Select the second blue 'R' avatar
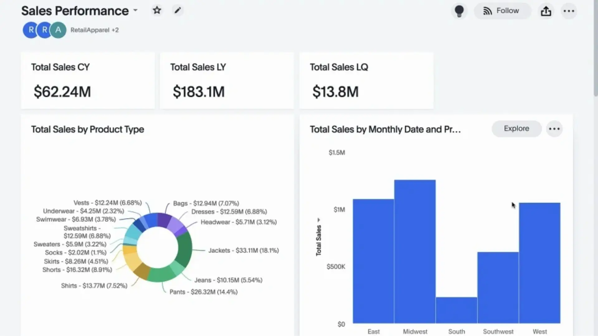Viewport: 598px width, 336px height. (x=45, y=30)
